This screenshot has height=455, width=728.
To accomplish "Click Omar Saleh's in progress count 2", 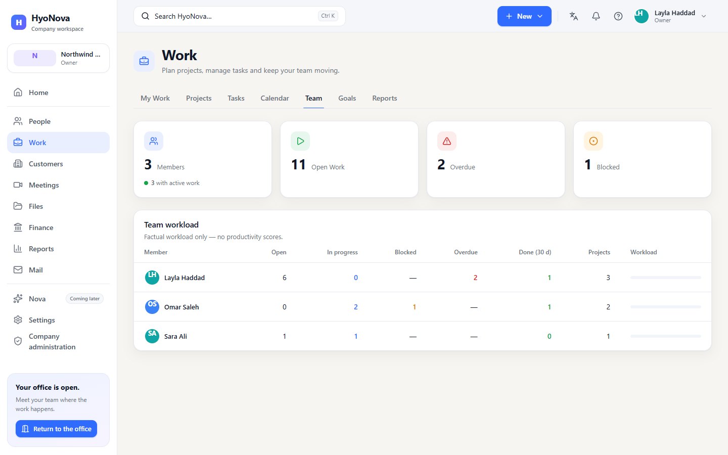I will (356, 307).
